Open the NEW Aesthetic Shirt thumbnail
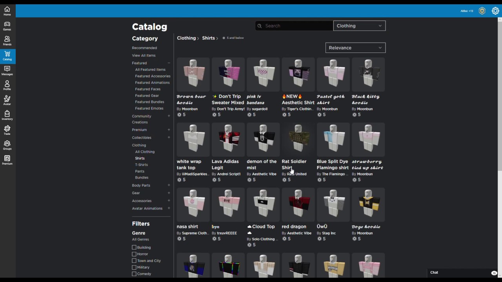The width and height of the screenshot is (502, 282). click(298, 74)
